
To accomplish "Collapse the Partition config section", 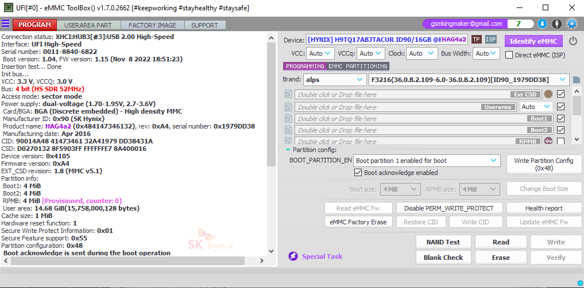I will coord(288,150).
